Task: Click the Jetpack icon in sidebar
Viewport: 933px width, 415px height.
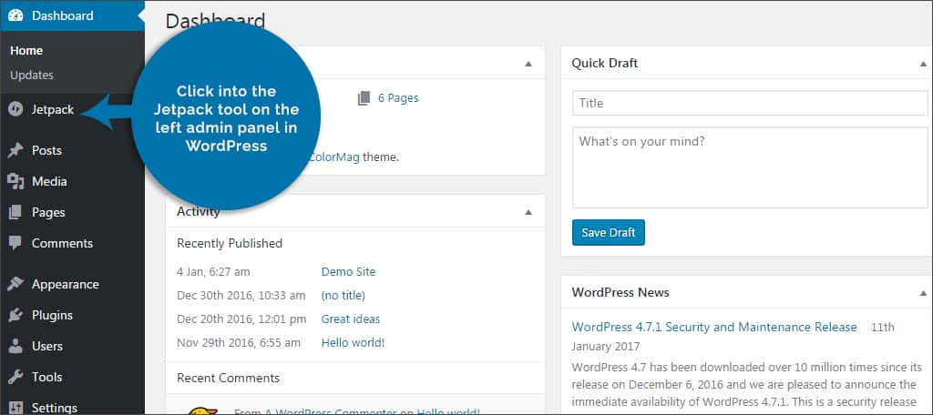Action: (15, 109)
